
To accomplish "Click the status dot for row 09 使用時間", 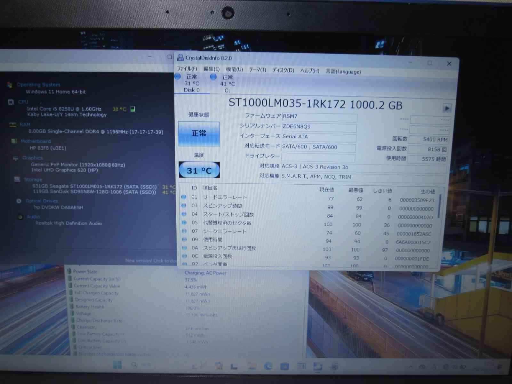I will point(184,239).
